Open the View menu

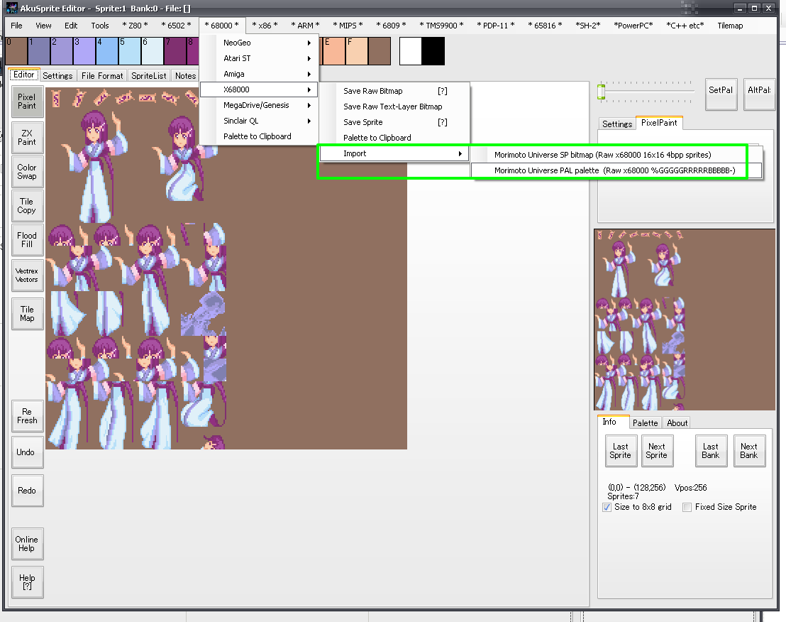click(x=43, y=26)
